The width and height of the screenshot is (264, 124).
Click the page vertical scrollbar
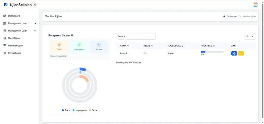262,61
